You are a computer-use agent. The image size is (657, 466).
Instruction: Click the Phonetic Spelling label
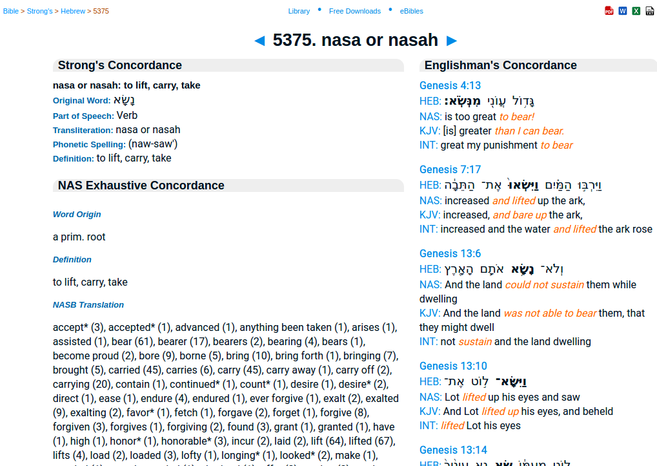[x=89, y=144]
